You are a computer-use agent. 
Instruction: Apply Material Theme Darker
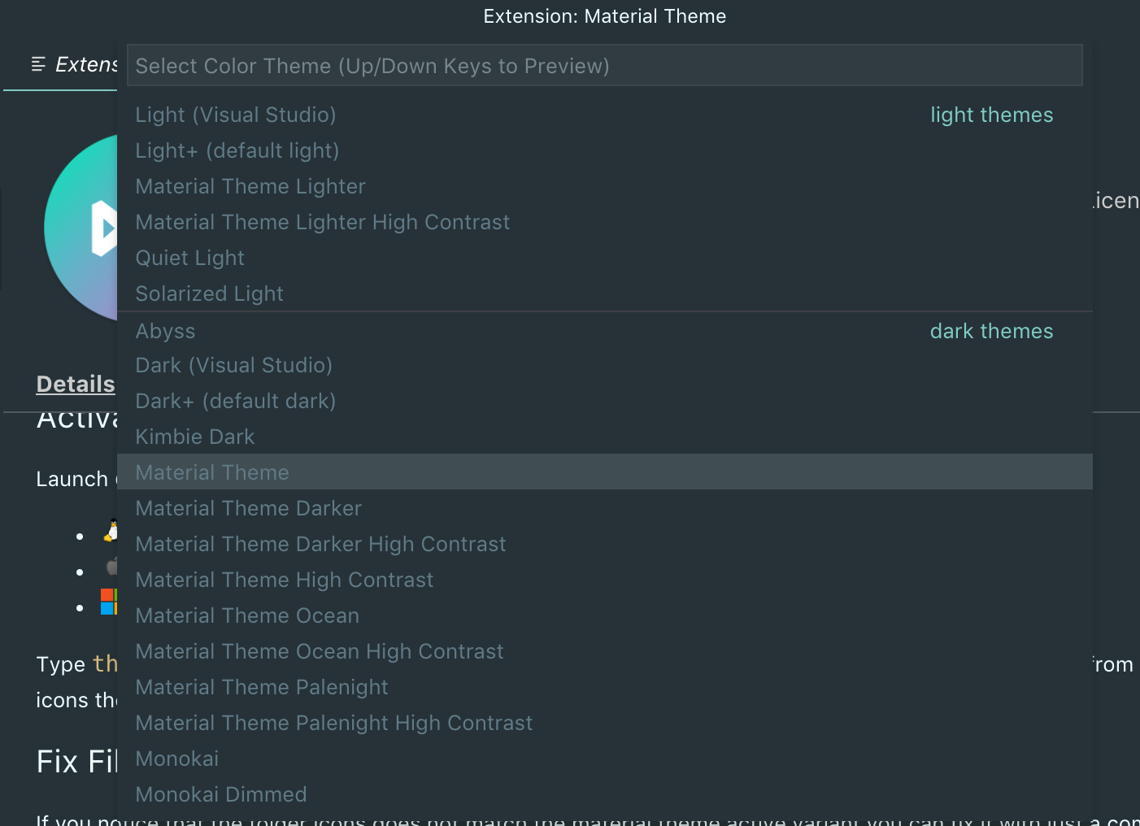pos(249,508)
